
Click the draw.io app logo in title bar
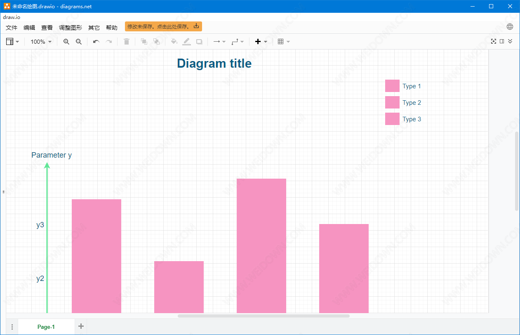[x=7, y=6]
